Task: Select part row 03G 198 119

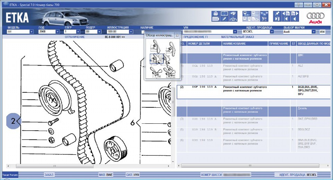Action: tap(254, 145)
